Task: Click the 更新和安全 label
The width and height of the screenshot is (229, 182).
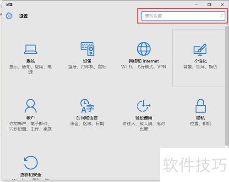Action: click(31, 175)
